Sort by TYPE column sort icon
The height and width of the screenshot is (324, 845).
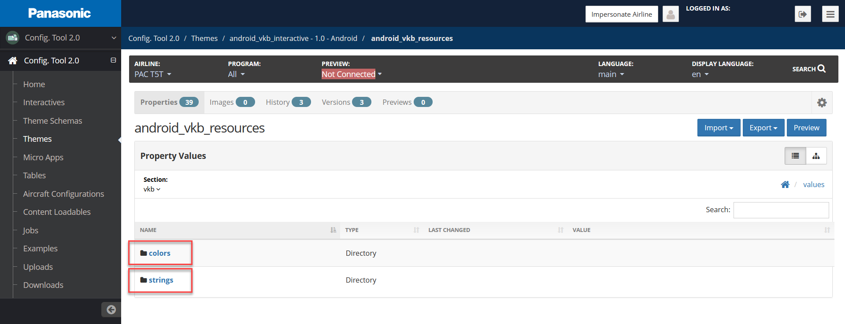[416, 230]
